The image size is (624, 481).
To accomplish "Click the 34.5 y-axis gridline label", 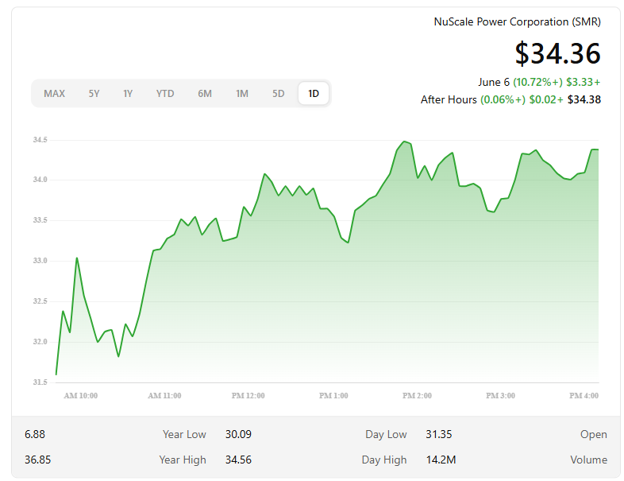I will pos(40,140).
